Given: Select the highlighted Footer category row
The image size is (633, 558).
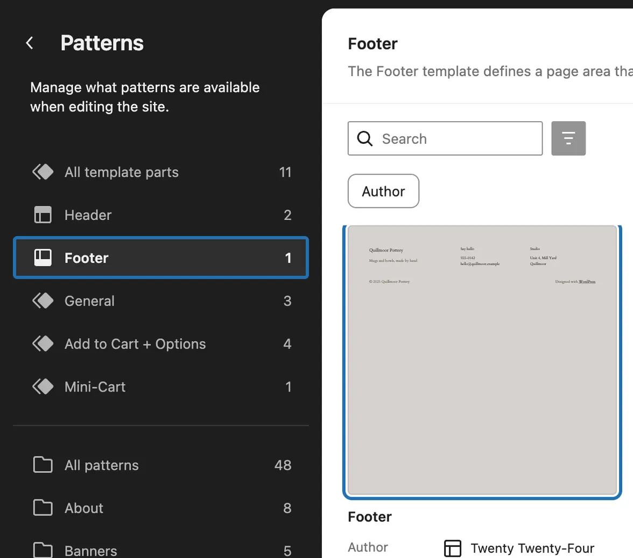Looking at the screenshot, I should click(161, 258).
